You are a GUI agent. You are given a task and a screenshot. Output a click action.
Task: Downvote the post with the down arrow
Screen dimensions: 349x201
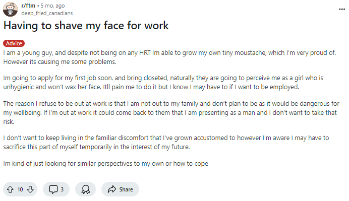click(30, 189)
